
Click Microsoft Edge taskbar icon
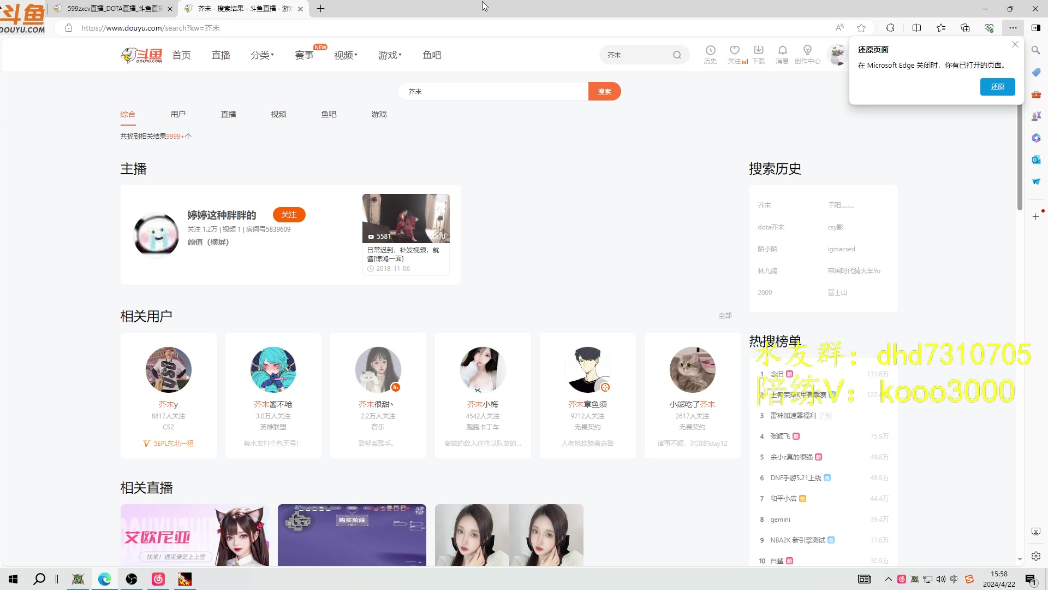click(104, 579)
